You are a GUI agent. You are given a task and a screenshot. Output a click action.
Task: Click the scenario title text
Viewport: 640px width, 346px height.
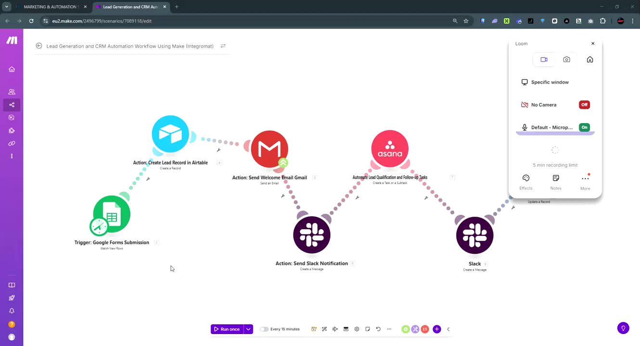coord(130,46)
